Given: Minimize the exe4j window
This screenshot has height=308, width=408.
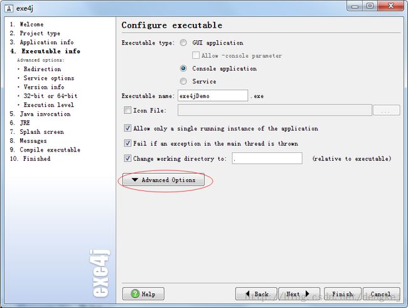Looking at the screenshot, I should pyautogui.click(x=355, y=6).
